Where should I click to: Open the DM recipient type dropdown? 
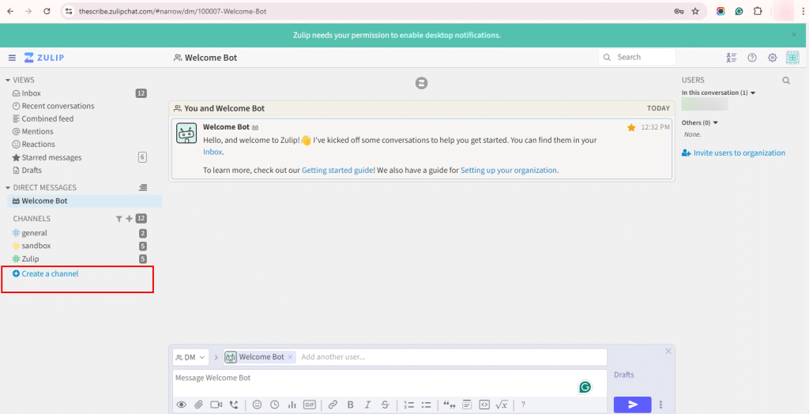pos(190,357)
